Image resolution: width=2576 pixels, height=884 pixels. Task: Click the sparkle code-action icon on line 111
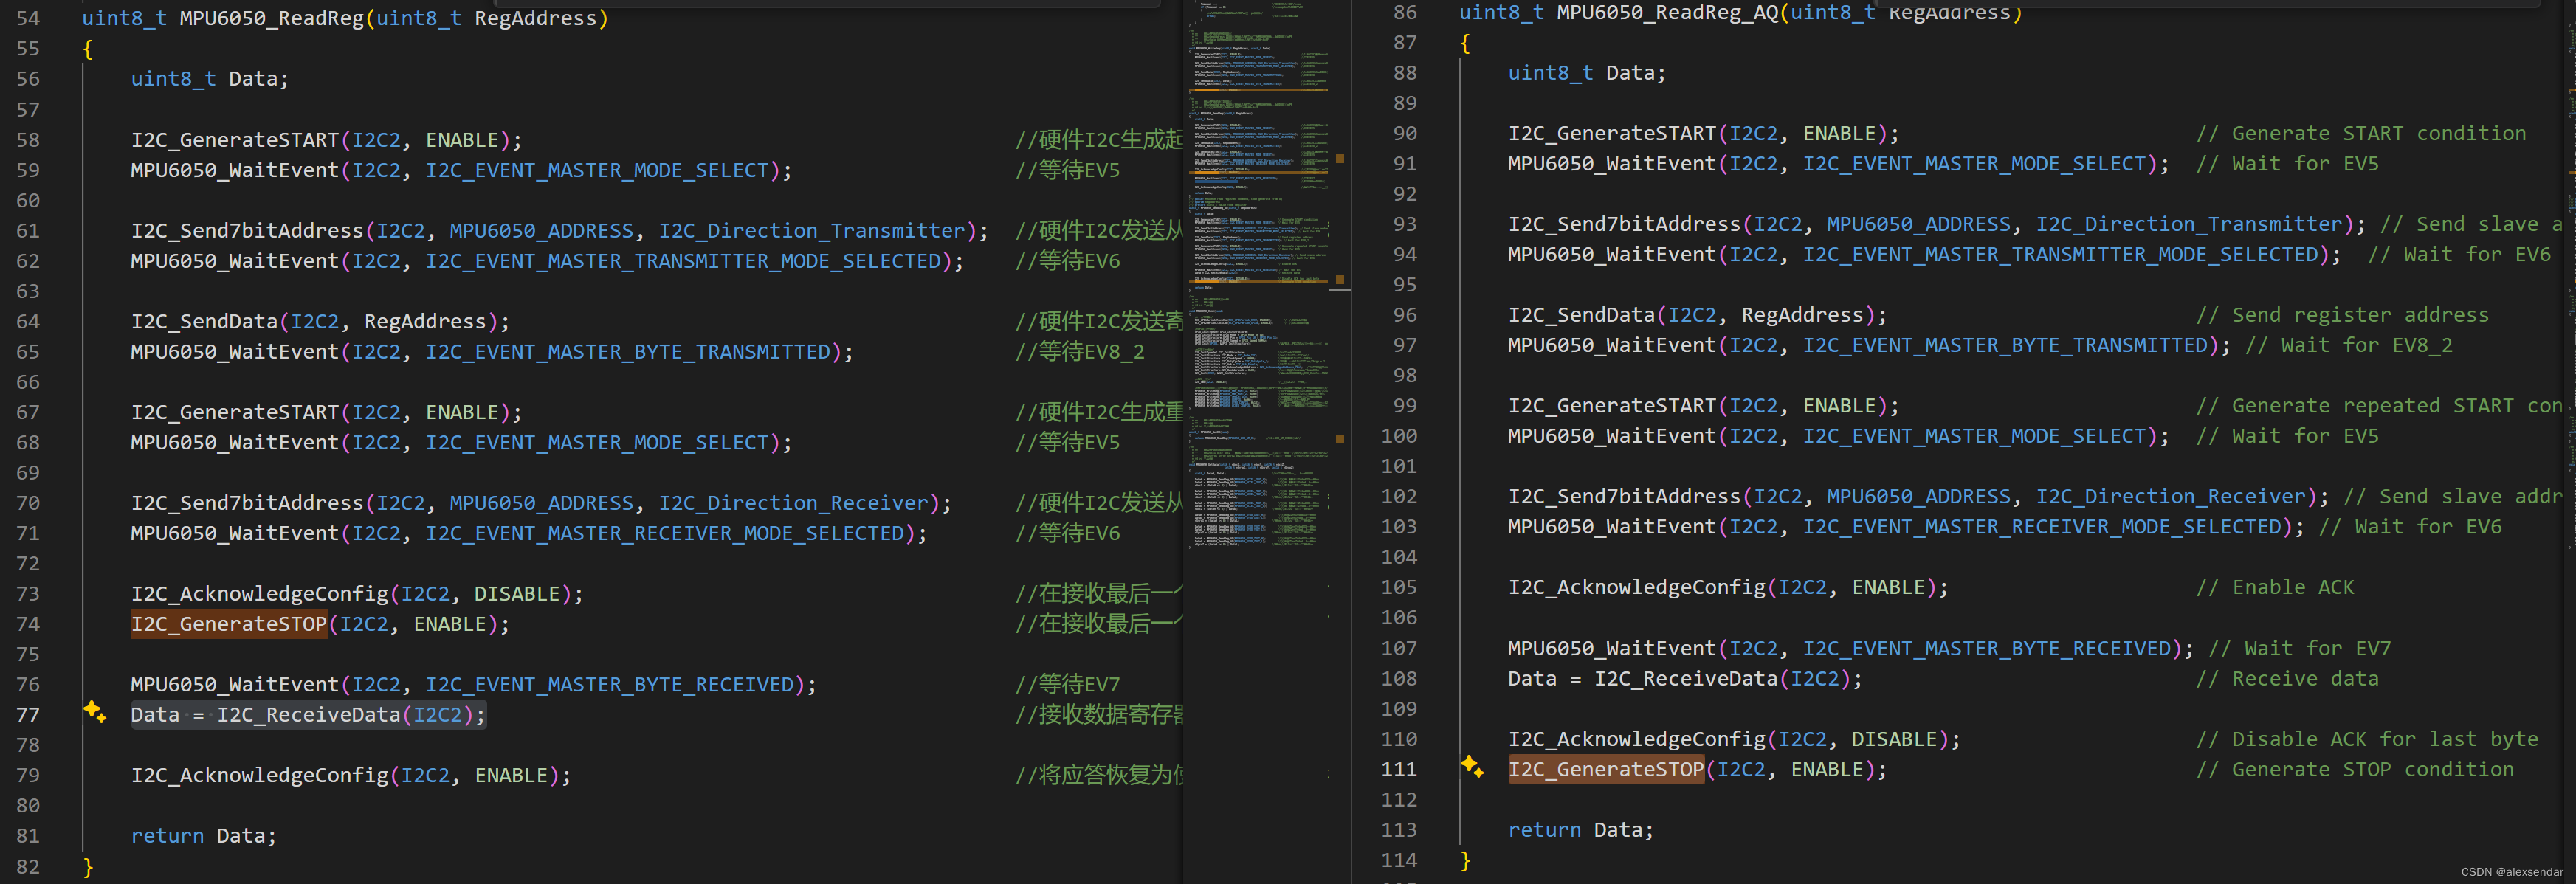pos(1472,767)
